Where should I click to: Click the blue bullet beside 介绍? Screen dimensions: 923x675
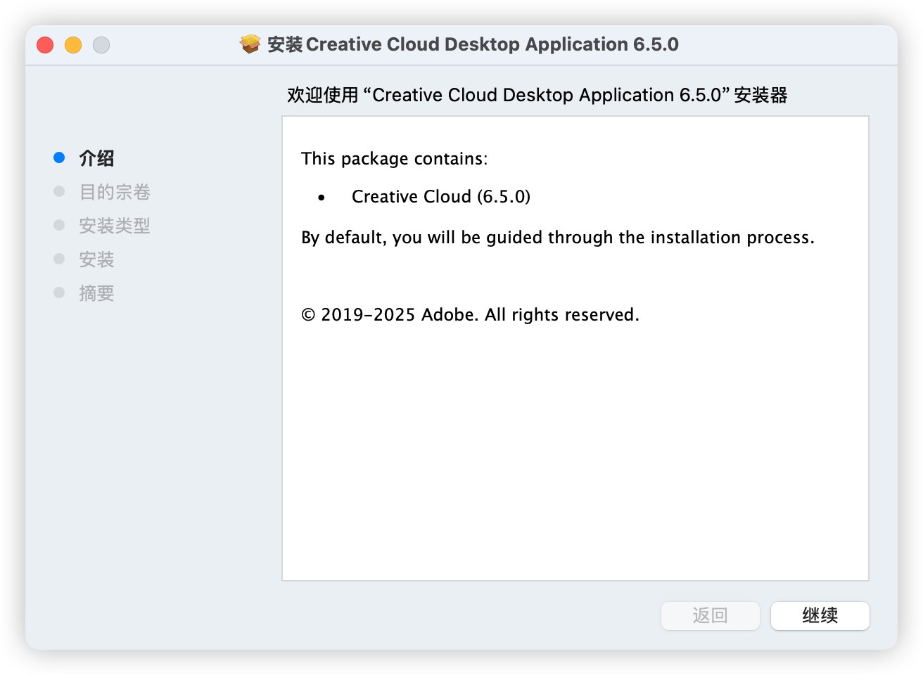click(x=59, y=158)
